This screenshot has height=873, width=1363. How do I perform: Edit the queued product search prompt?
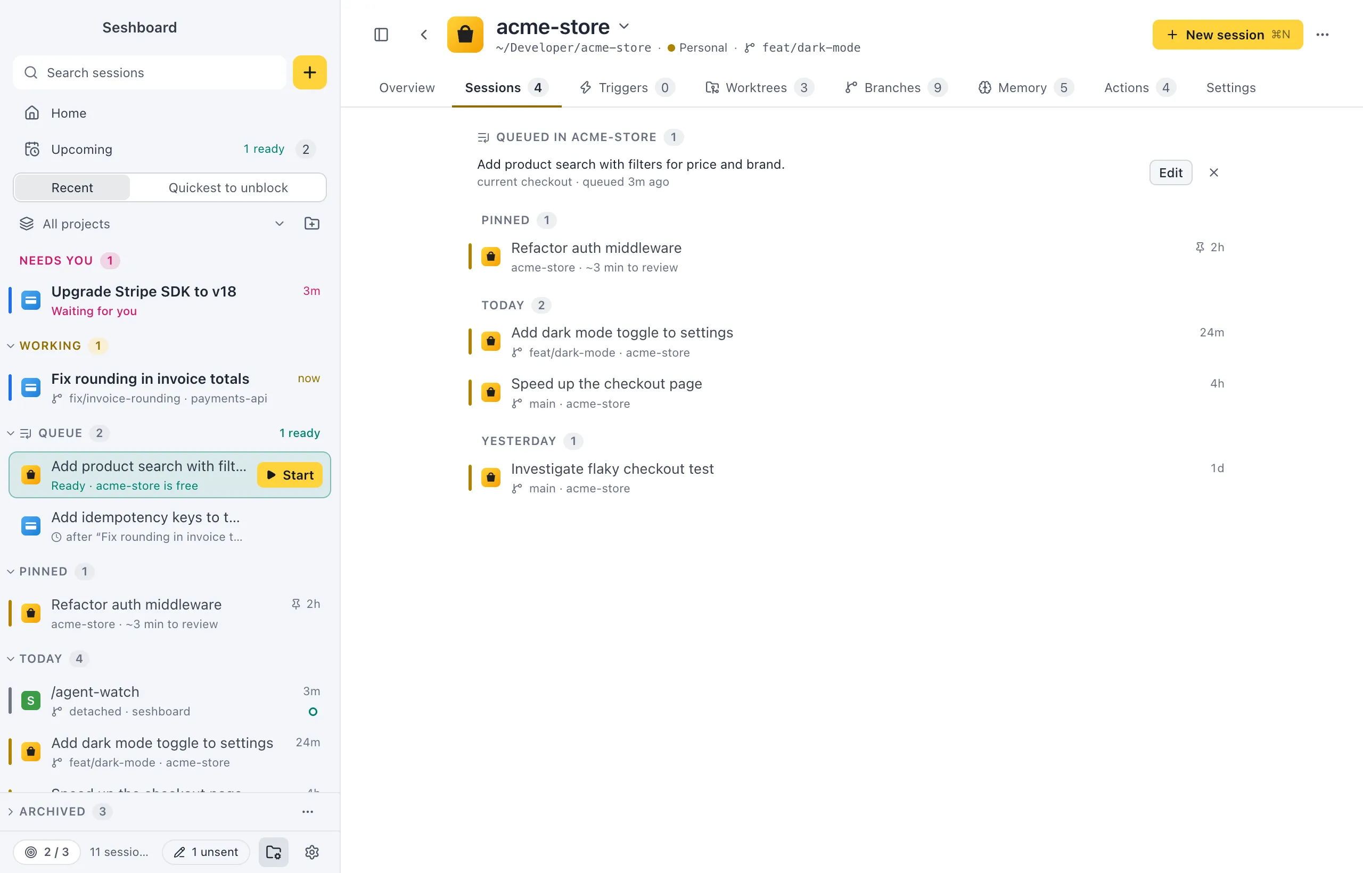1170,172
